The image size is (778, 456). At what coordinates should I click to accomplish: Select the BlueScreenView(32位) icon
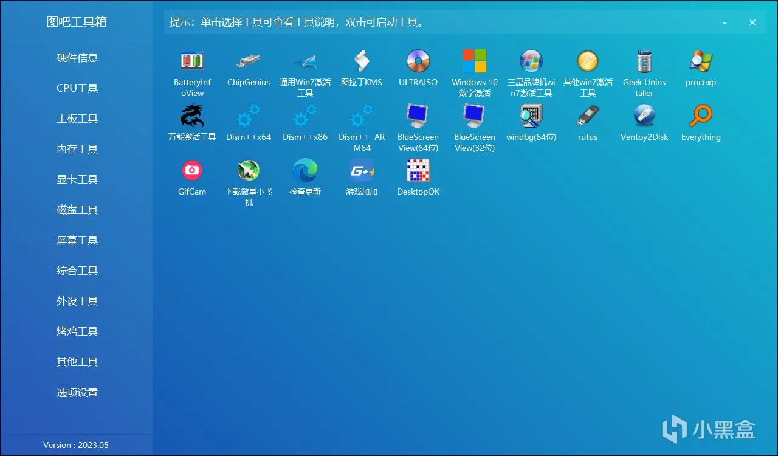[x=475, y=116]
